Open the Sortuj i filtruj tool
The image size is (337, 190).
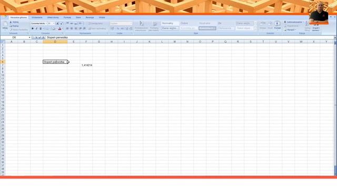click(x=308, y=26)
